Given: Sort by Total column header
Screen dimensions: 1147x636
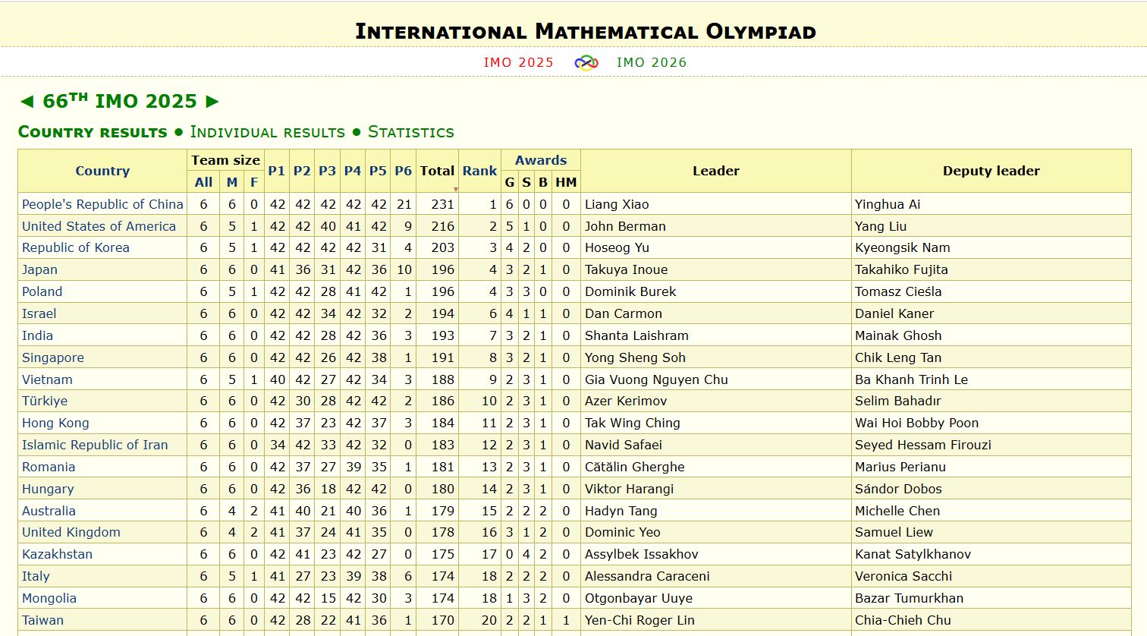Looking at the screenshot, I should (437, 171).
